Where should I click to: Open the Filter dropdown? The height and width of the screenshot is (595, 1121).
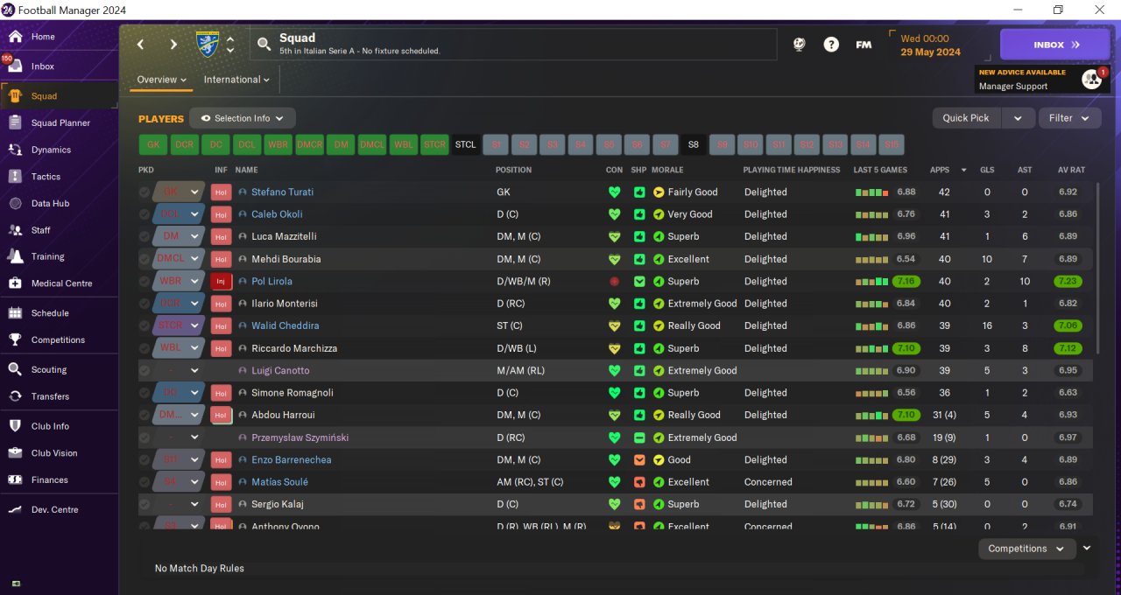[1069, 118]
